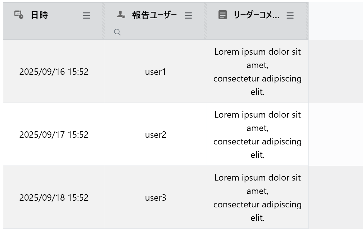Image resolution: width=363 pixels, height=232 pixels.
Task: Click the 報告ユーザー column header label
Action: pos(154,15)
